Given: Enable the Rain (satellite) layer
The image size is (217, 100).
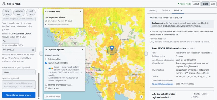Looking at the screenshot, I should [x=46, y=59].
